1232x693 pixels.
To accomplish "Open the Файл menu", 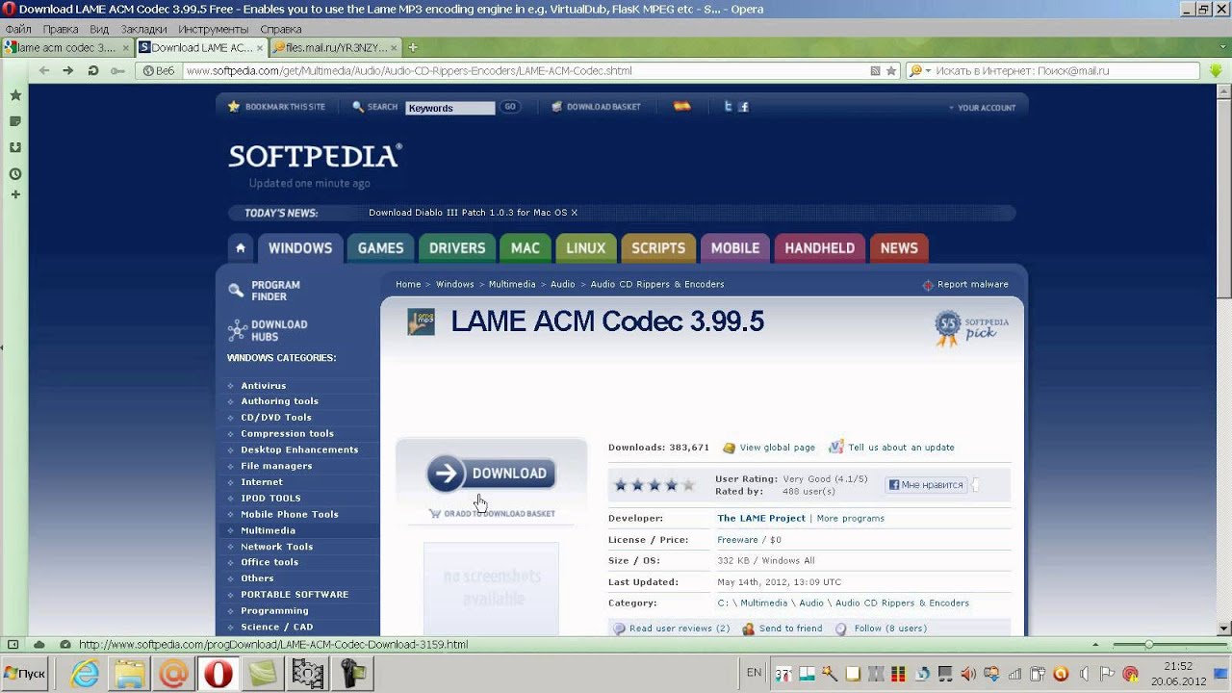I will pos(18,29).
